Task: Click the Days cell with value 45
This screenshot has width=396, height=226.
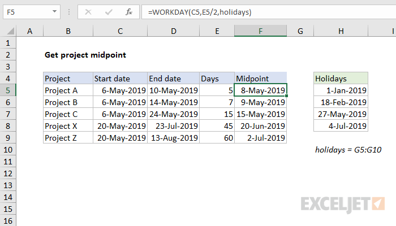Action: [x=217, y=126]
